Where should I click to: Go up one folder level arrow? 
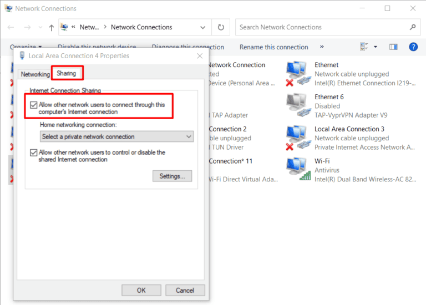(x=52, y=27)
